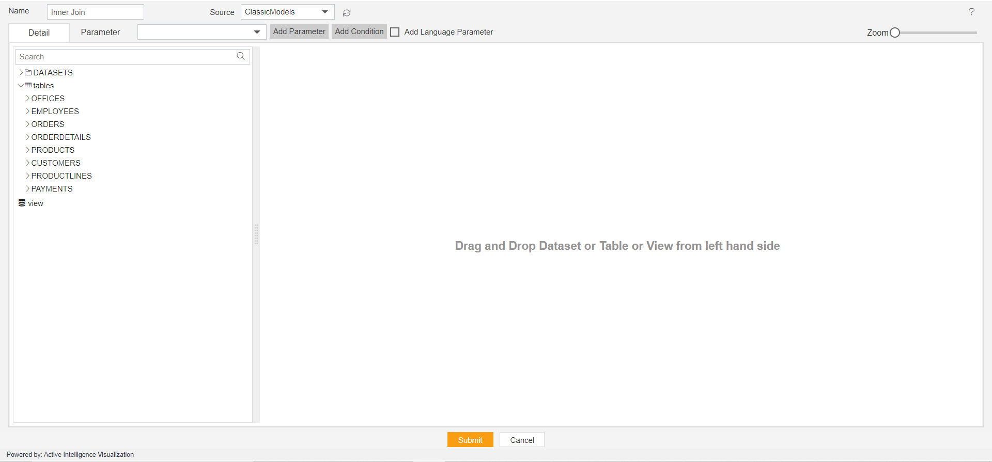Open the empty parameter dropdown
Viewport: 992px width, 462px height.
pos(202,32)
